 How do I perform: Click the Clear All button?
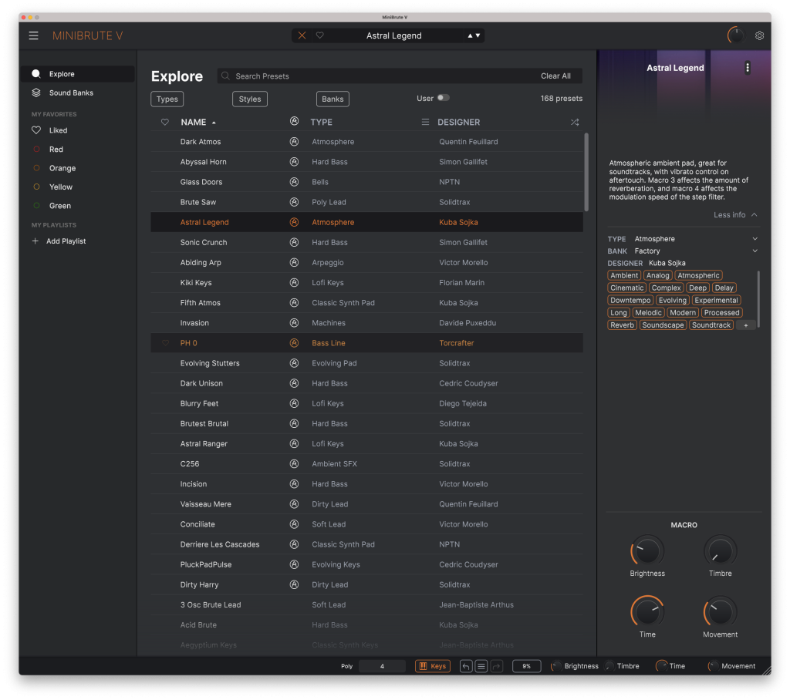click(x=555, y=76)
